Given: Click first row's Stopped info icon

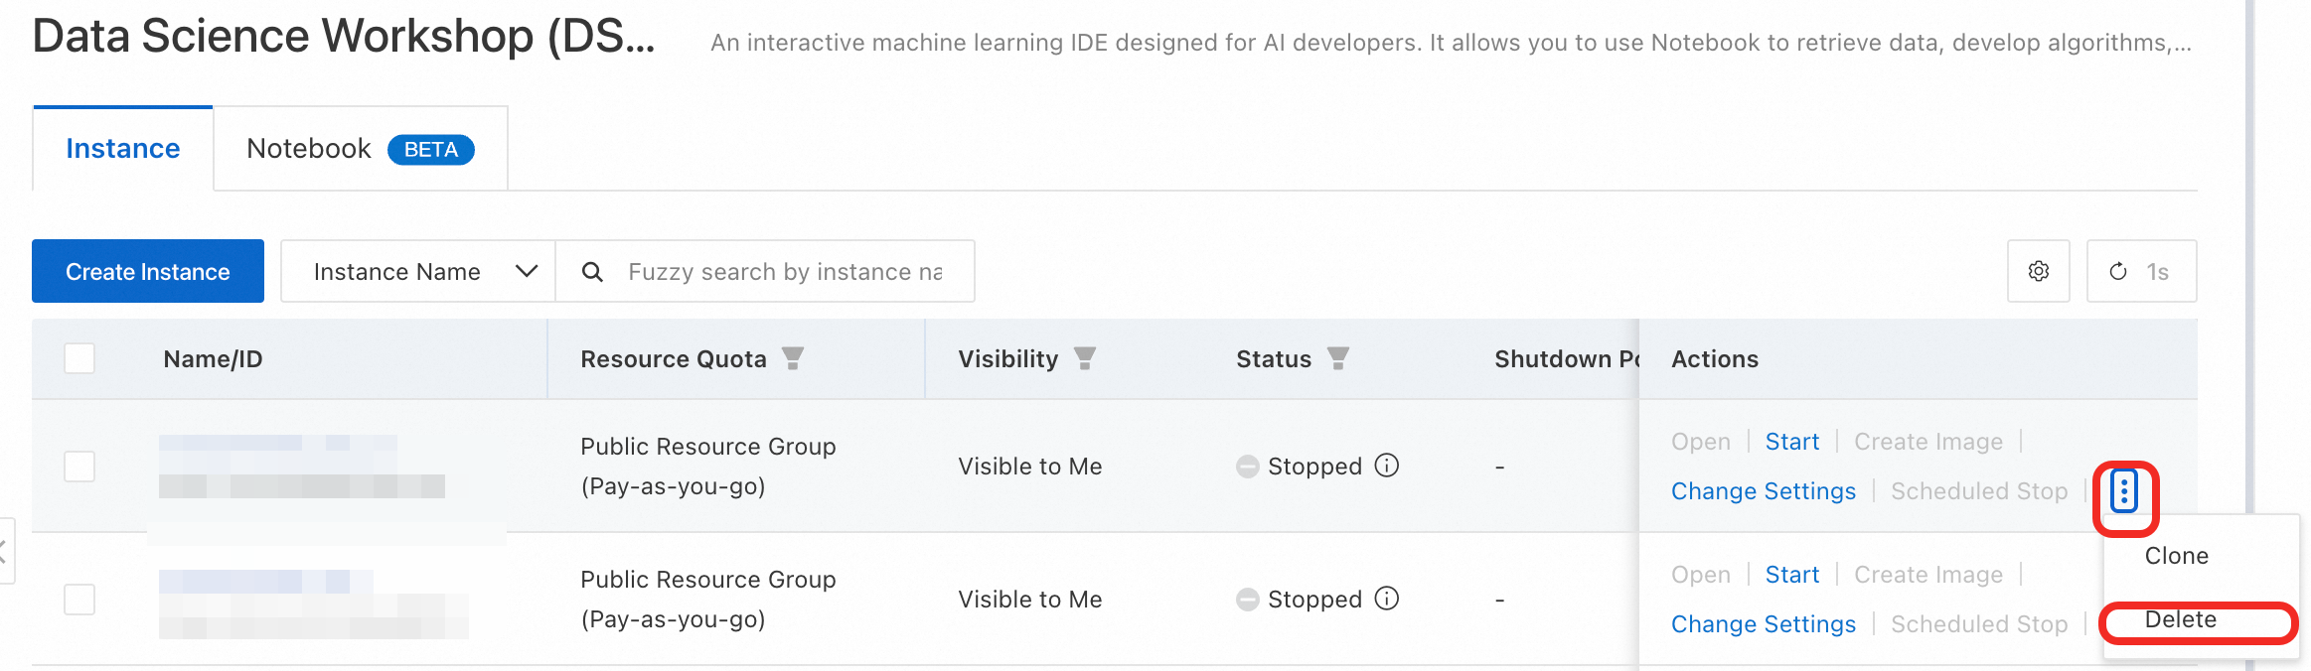Looking at the screenshot, I should pyautogui.click(x=1386, y=466).
